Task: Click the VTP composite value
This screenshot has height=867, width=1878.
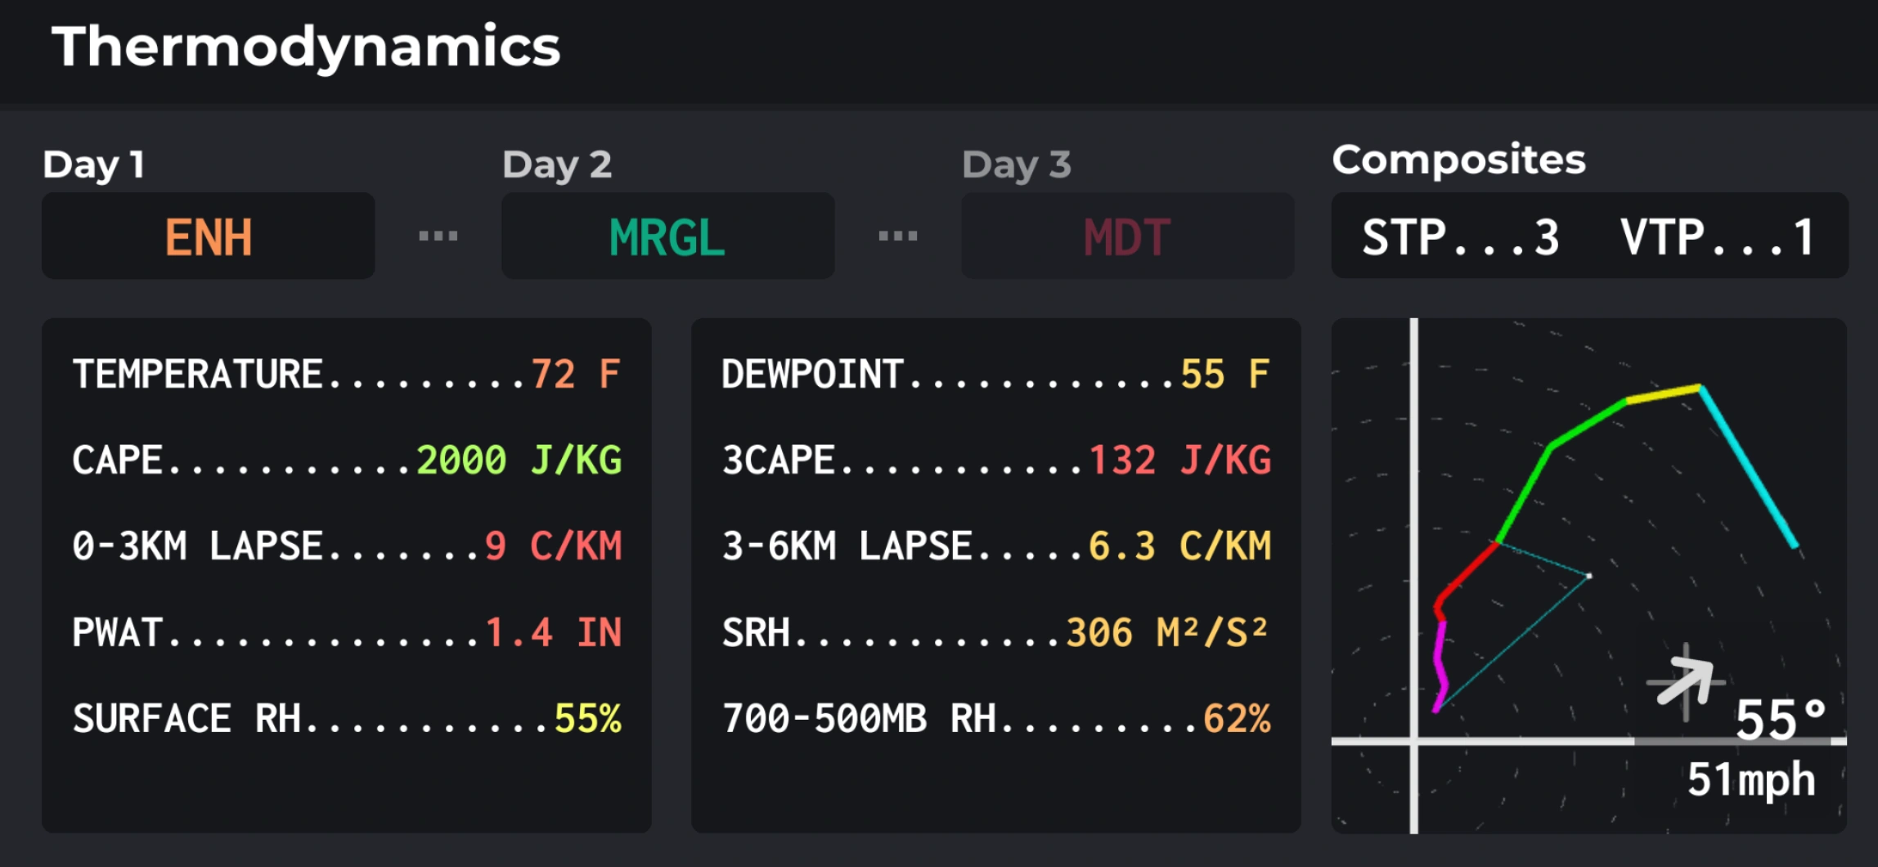Action: point(1718,237)
